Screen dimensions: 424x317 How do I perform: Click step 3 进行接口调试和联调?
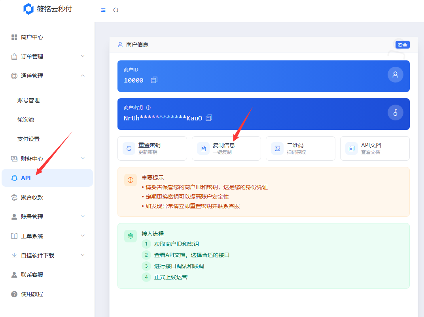point(179,266)
